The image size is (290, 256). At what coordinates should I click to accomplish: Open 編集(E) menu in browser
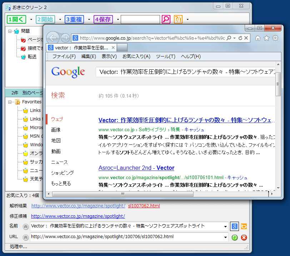coord(89,56)
